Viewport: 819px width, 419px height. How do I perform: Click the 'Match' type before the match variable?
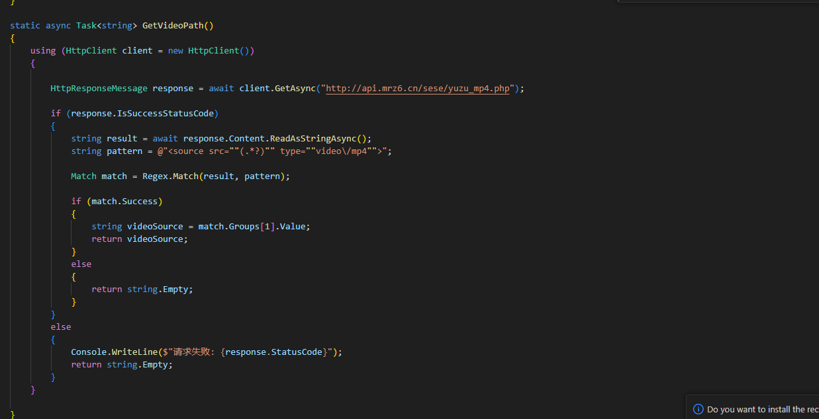tap(83, 176)
